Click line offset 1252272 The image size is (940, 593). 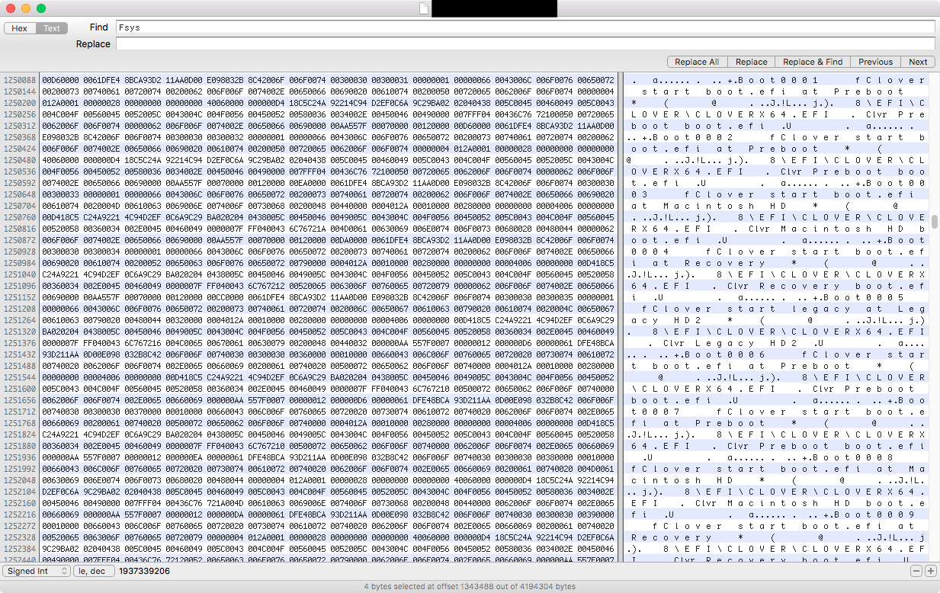(19, 526)
